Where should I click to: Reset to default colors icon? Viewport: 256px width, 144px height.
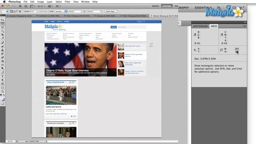(1, 95)
